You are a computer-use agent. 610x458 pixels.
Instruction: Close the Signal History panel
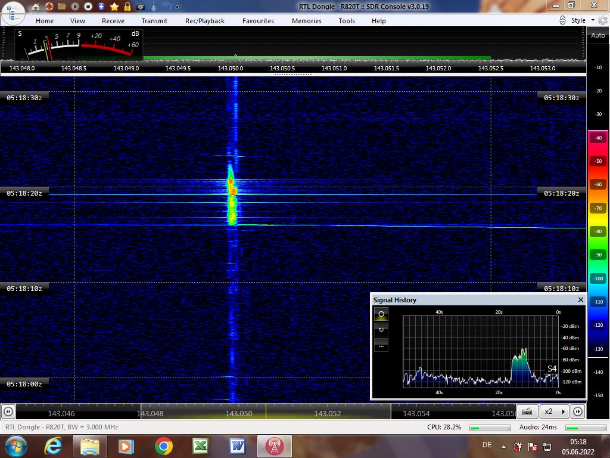click(581, 299)
